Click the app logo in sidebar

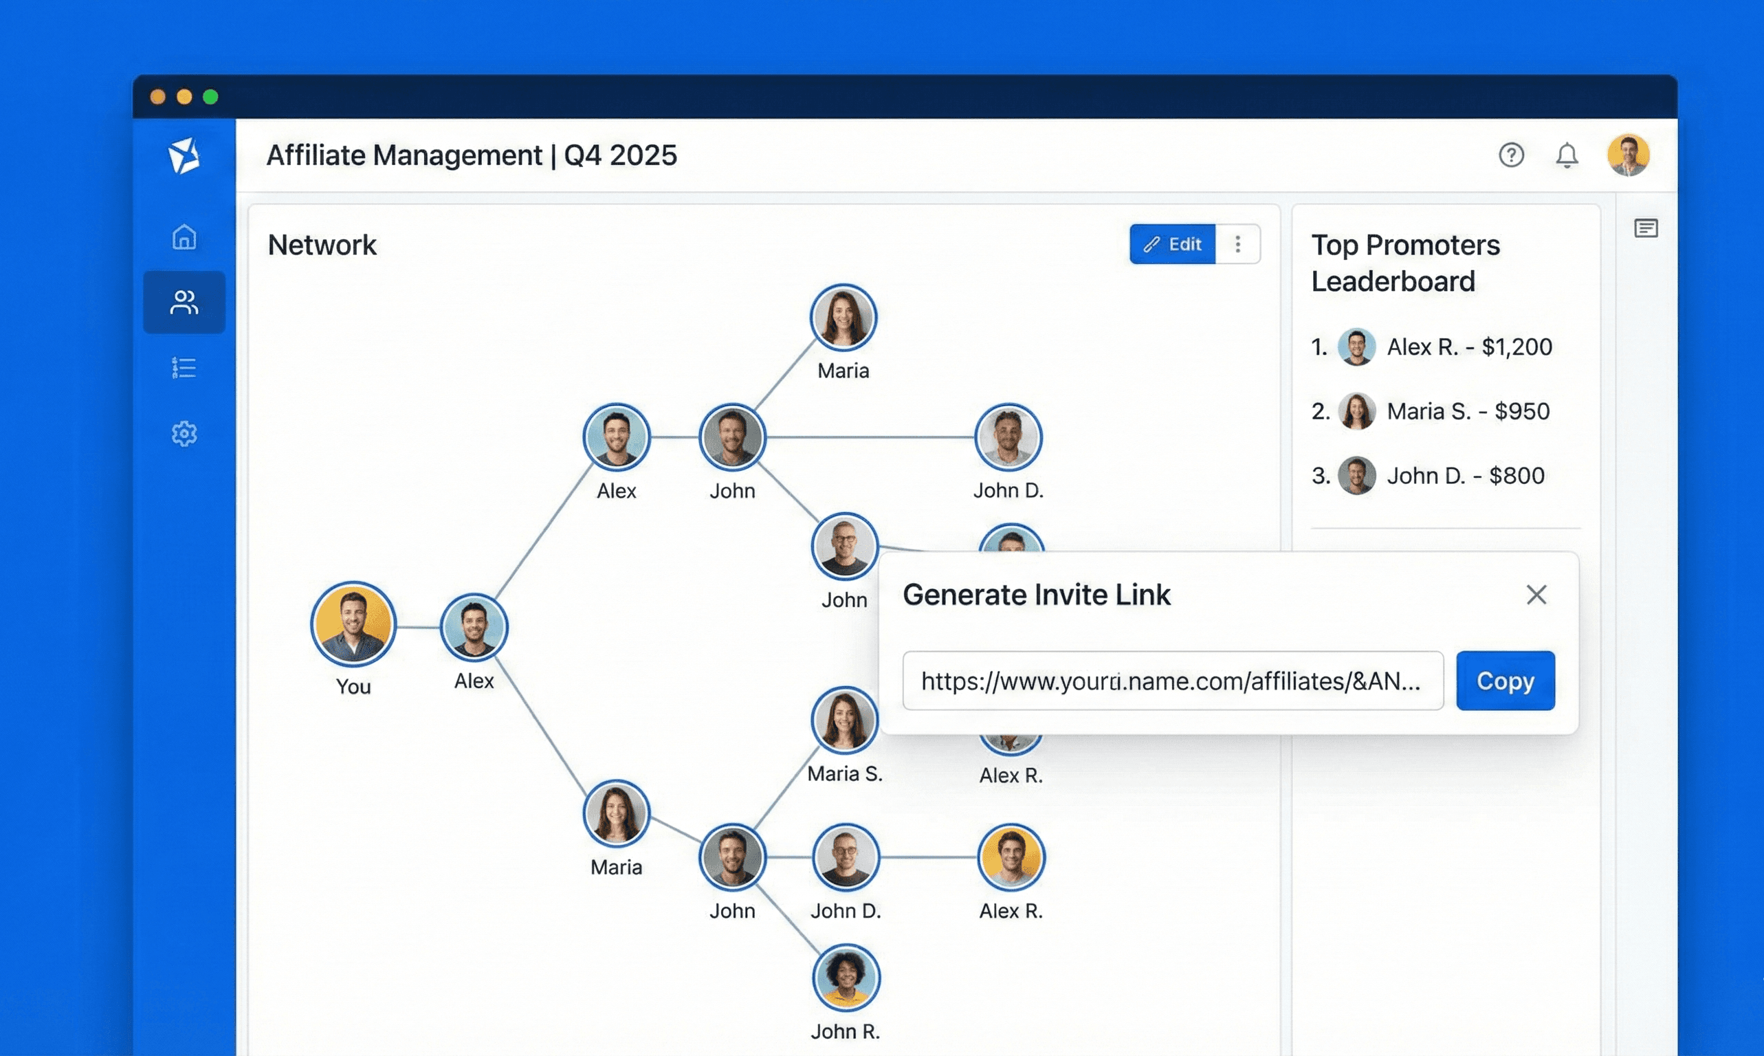pos(184,155)
